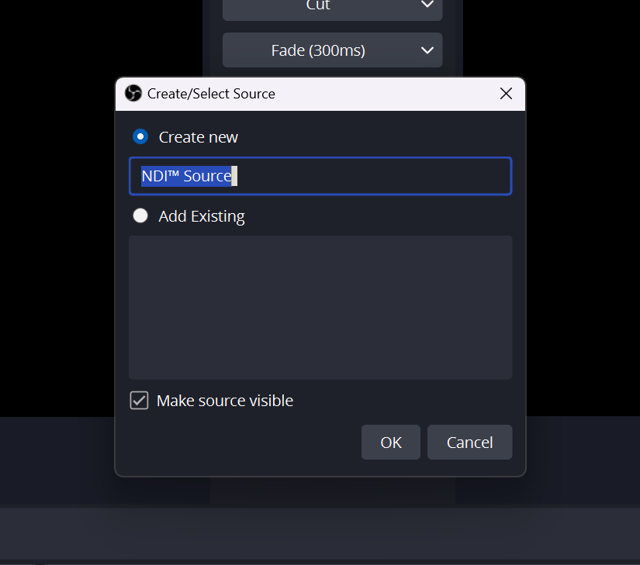Click the Cancel button
This screenshot has height=565, width=640.
click(x=470, y=443)
